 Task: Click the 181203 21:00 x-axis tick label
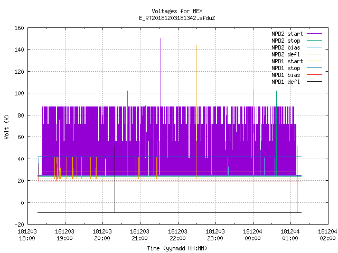point(139,235)
